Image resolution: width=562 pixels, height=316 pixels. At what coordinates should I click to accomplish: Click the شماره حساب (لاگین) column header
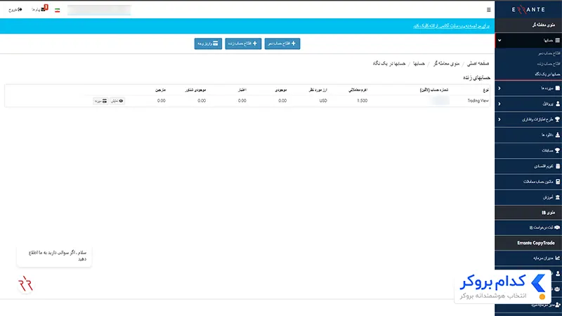pyautogui.click(x=434, y=90)
